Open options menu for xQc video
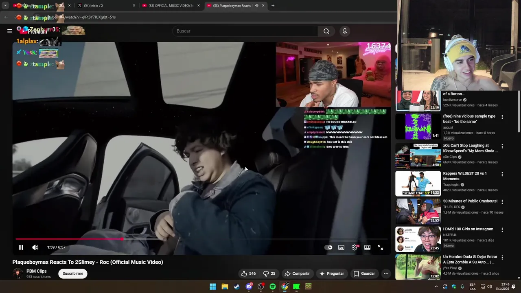The width and height of the screenshot is (521, 293). coord(502,146)
